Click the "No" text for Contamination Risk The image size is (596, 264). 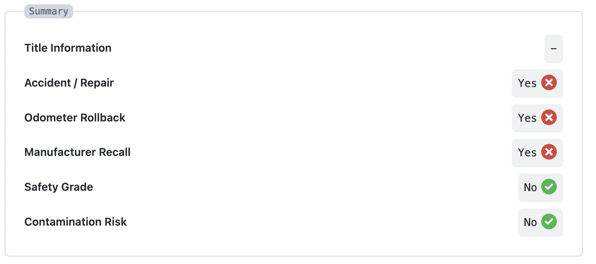pyautogui.click(x=530, y=222)
